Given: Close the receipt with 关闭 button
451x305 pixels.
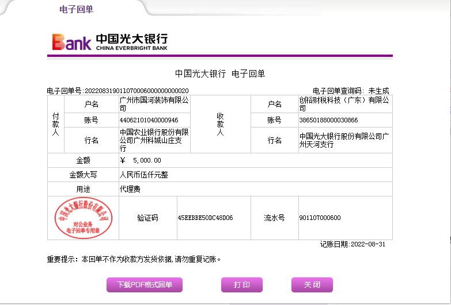Looking at the screenshot, I should tap(312, 285).
